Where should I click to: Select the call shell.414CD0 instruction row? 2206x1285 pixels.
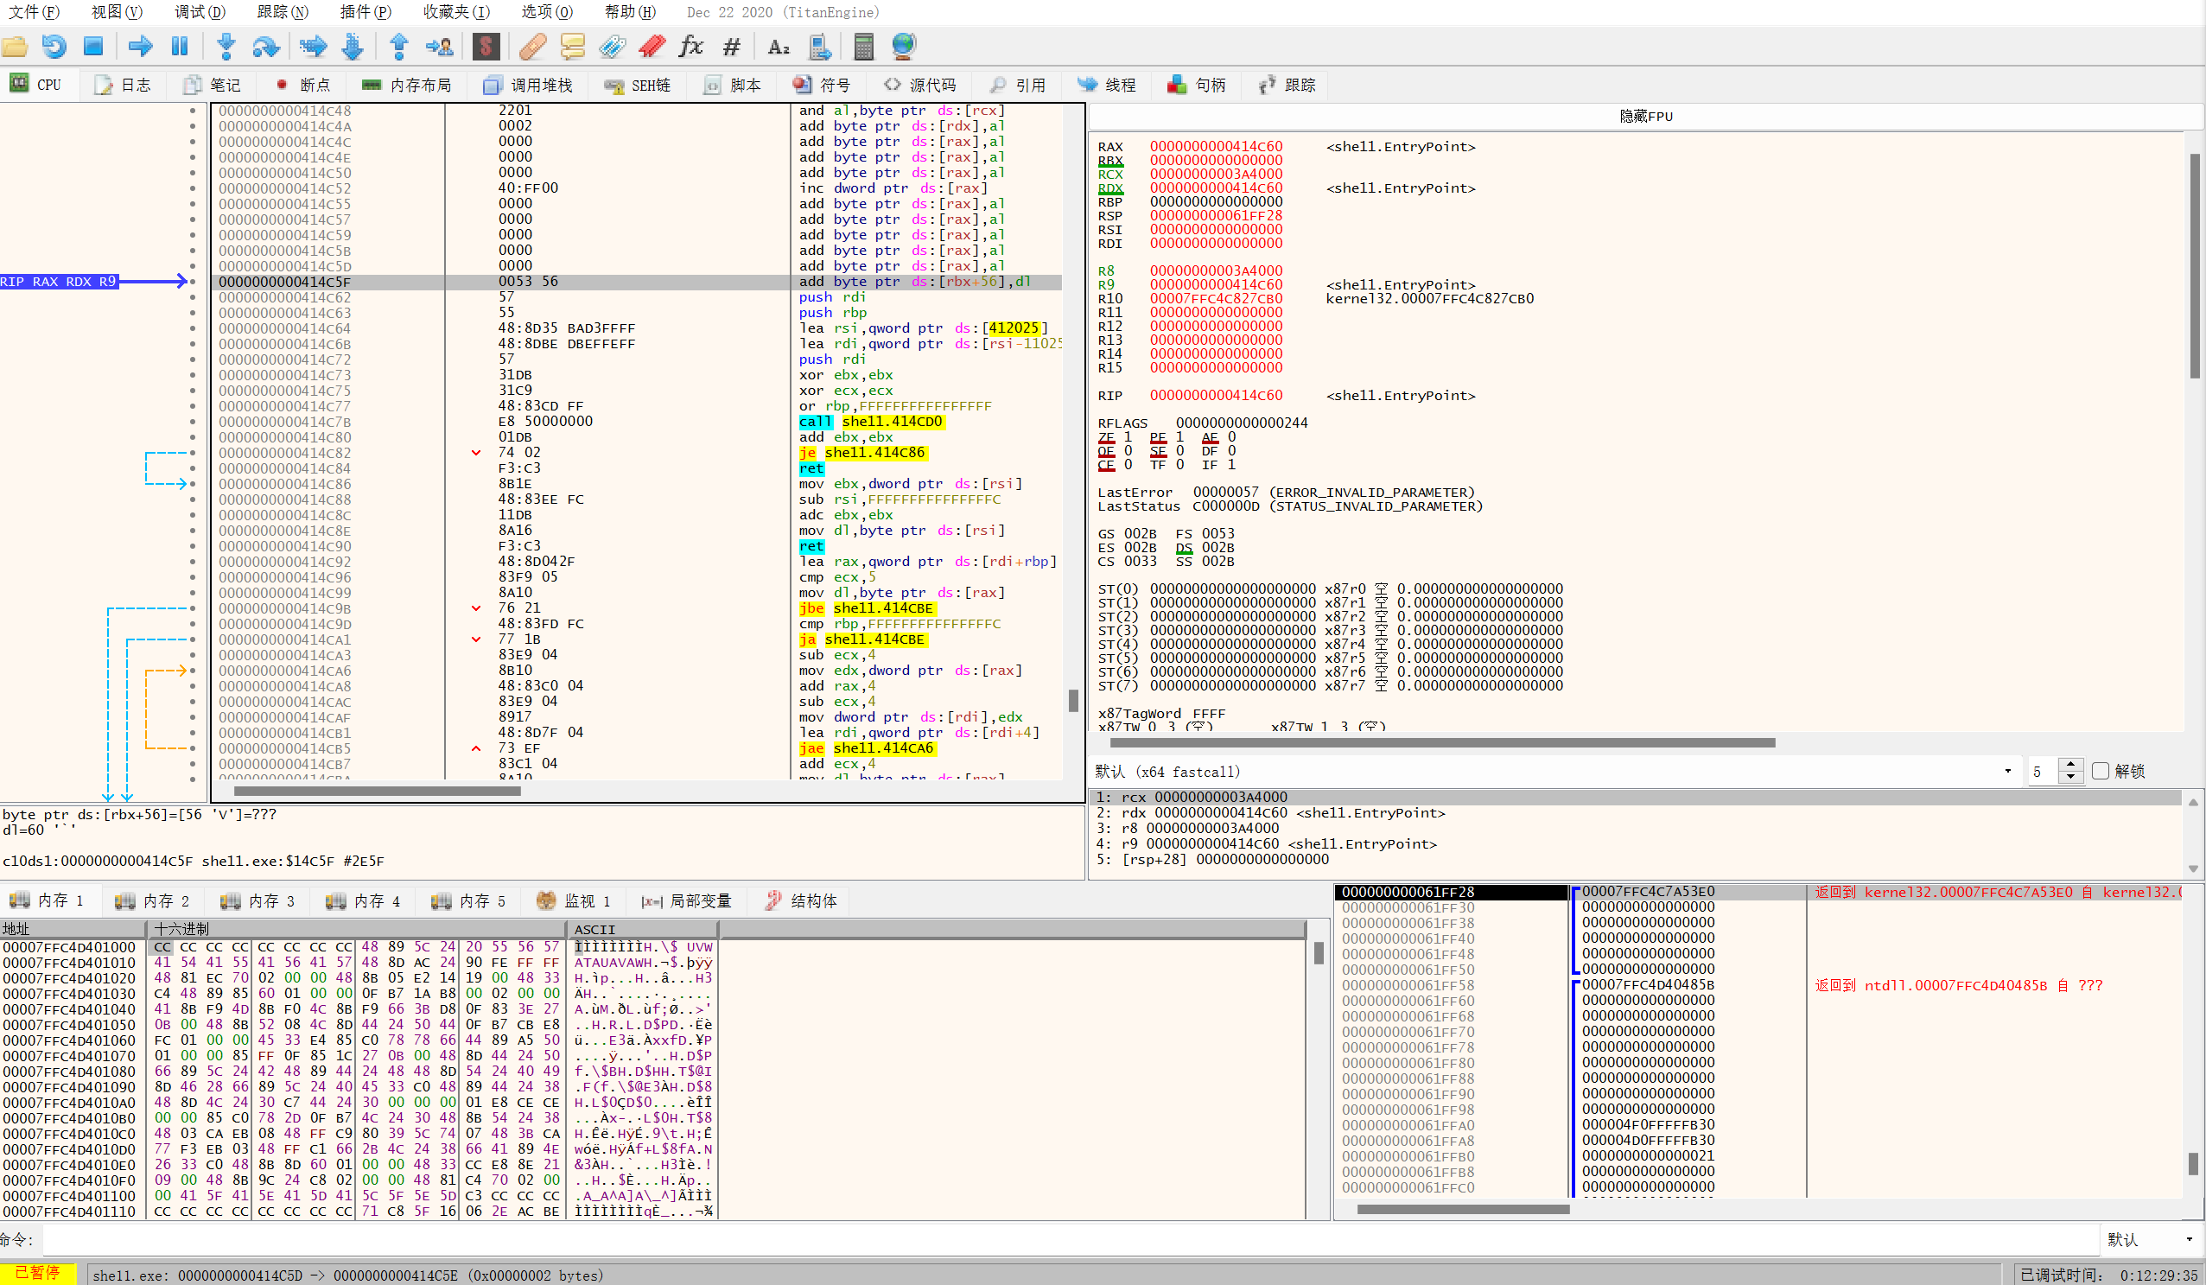tap(638, 422)
